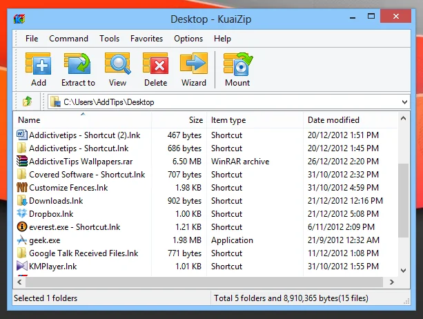Viewport: 423px width, 319px height.
Task: Click the Downloads.lnk folder icon
Action: pos(22,200)
